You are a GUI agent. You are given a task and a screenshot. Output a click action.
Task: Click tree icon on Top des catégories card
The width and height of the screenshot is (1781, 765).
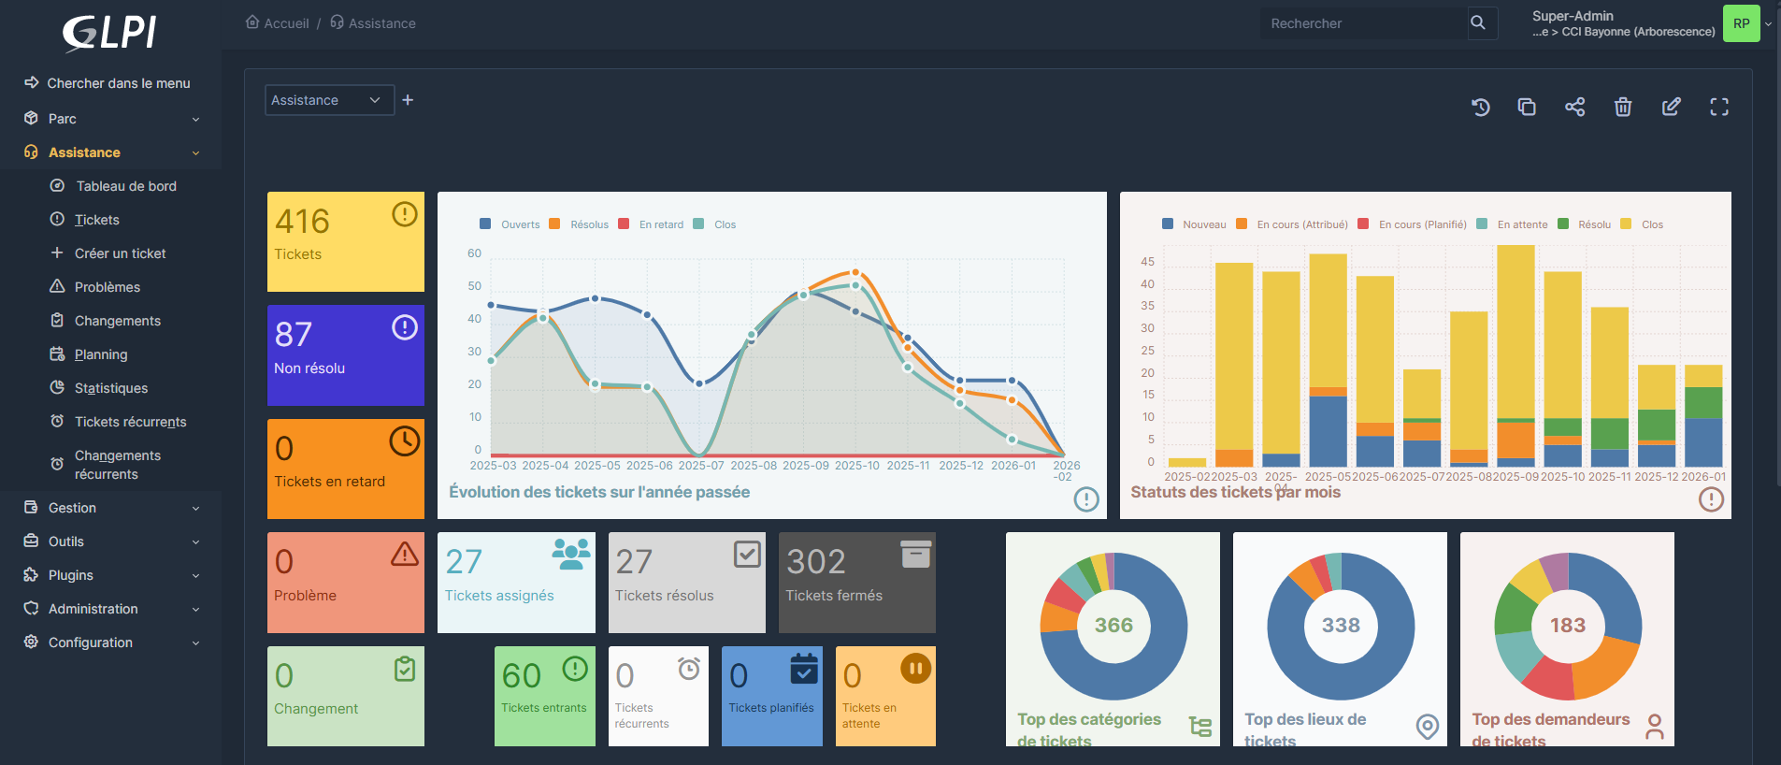point(1200,727)
